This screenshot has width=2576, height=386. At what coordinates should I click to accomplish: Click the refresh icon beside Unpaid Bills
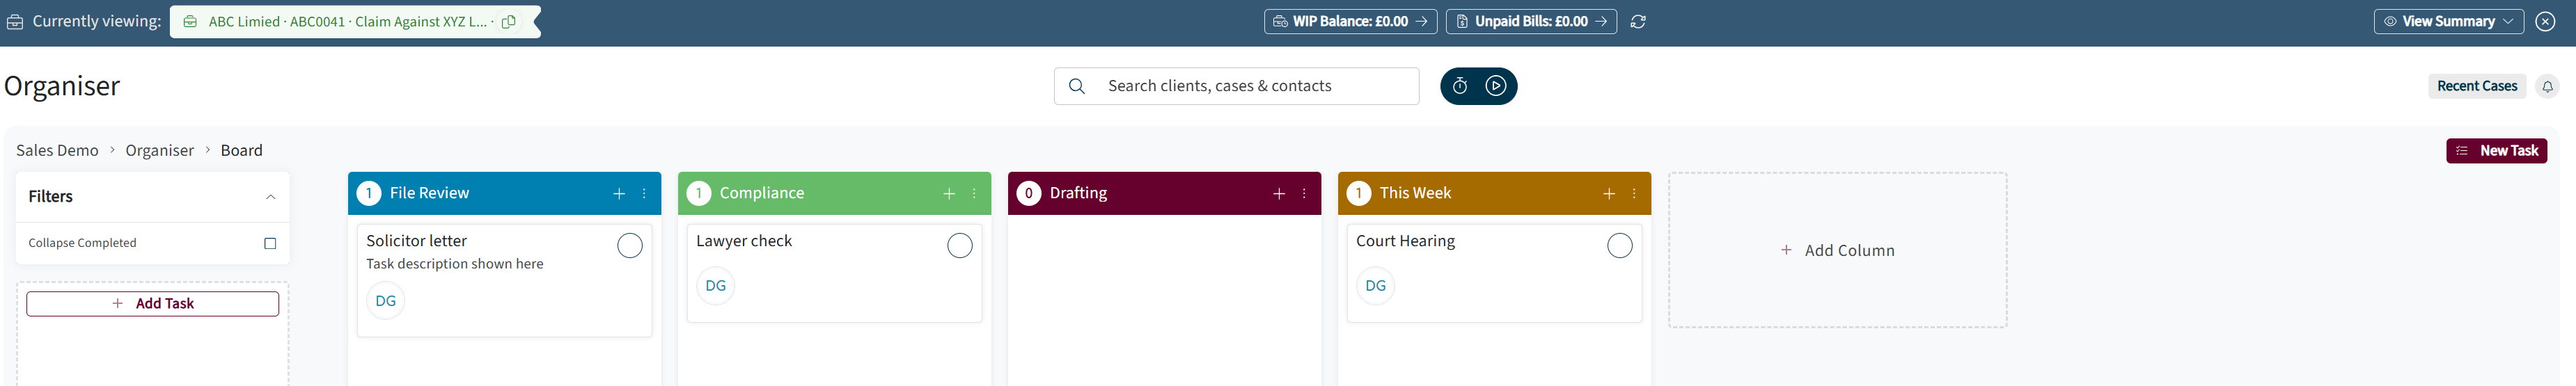click(x=1638, y=21)
